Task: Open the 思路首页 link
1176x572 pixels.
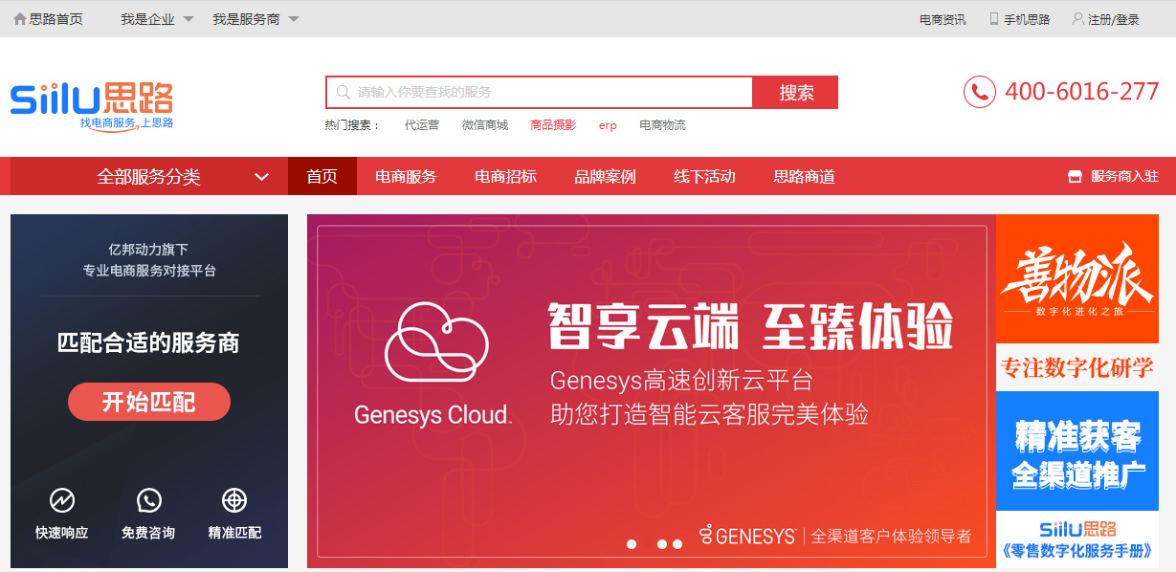Action: [x=56, y=19]
